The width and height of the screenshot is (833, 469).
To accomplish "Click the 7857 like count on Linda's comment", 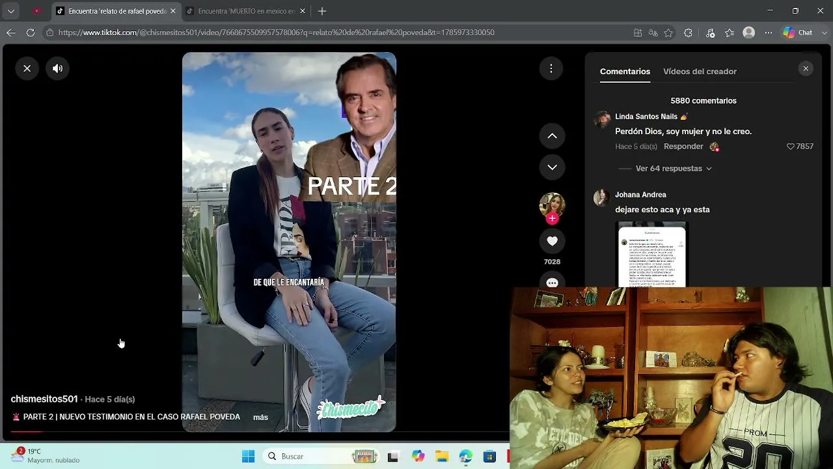I will pyautogui.click(x=805, y=147).
